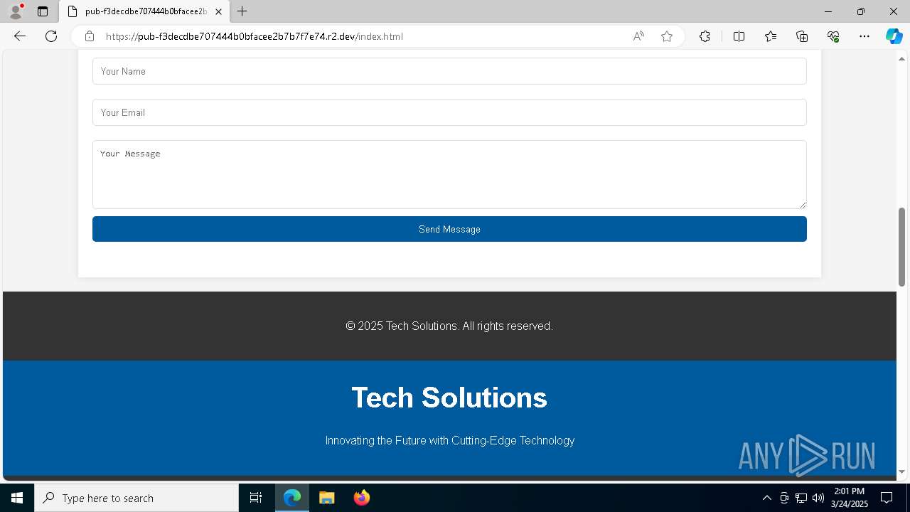The height and width of the screenshot is (512, 910).
Task: Click the scrollbar up arrow
Action: [x=901, y=58]
